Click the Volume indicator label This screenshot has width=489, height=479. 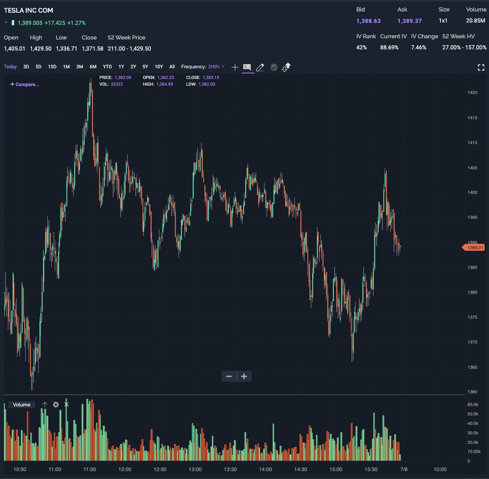click(22, 404)
